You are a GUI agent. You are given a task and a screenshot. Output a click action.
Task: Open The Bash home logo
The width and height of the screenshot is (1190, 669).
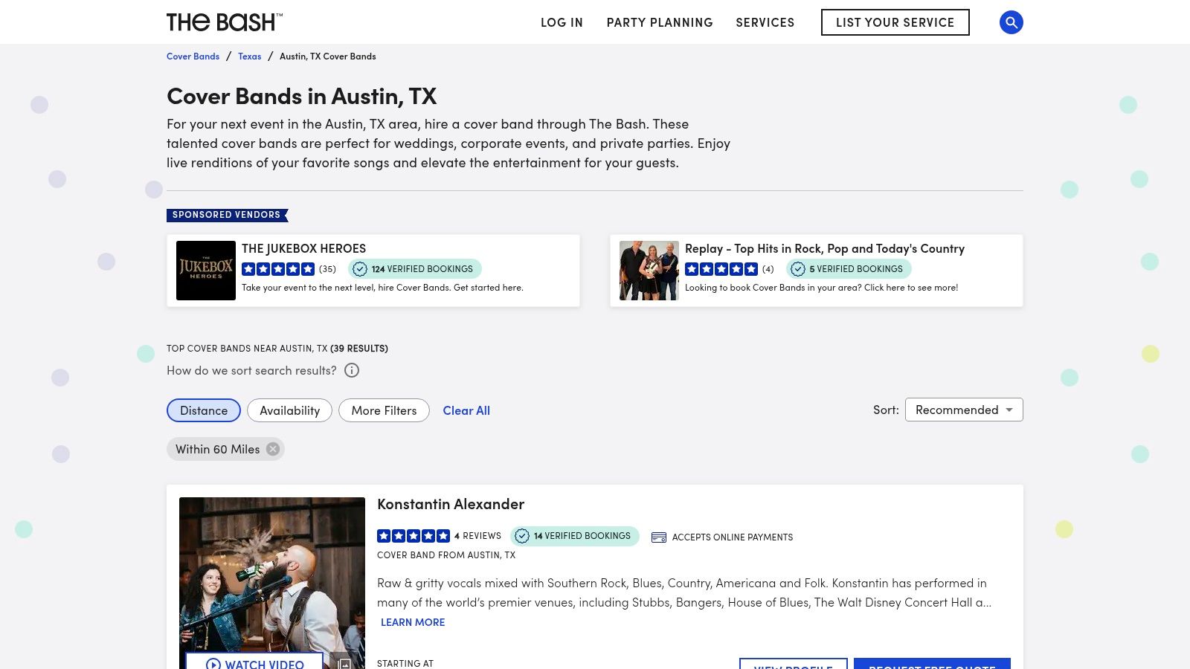(224, 22)
